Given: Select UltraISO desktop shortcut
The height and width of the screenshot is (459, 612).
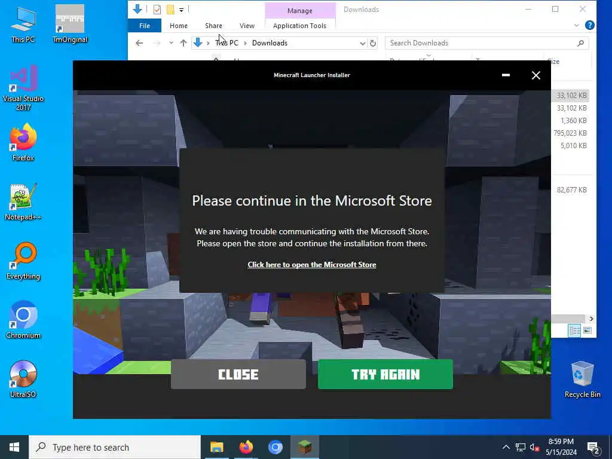Looking at the screenshot, I should tap(23, 380).
